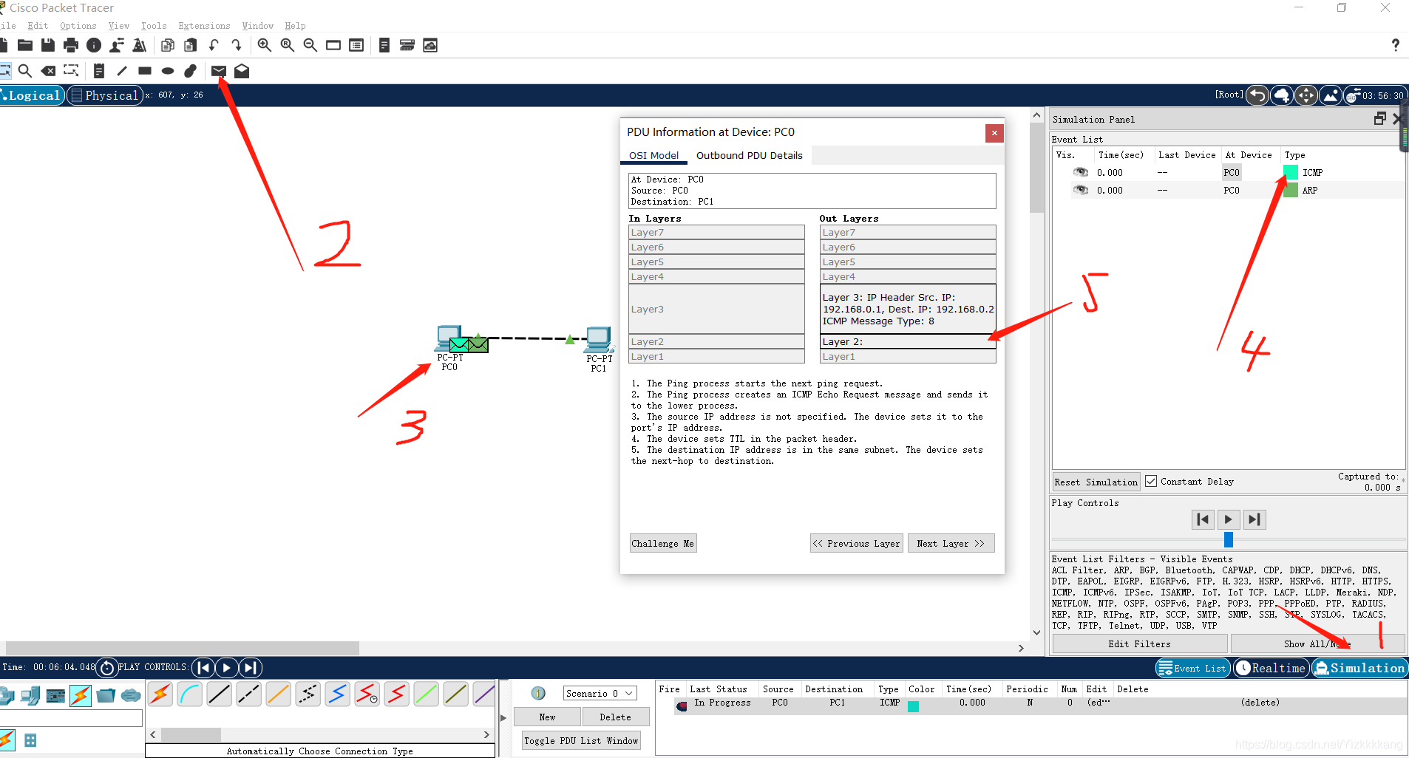The height and width of the screenshot is (758, 1409).
Task: Close the PDU Information dialog
Action: tap(994, 133)
